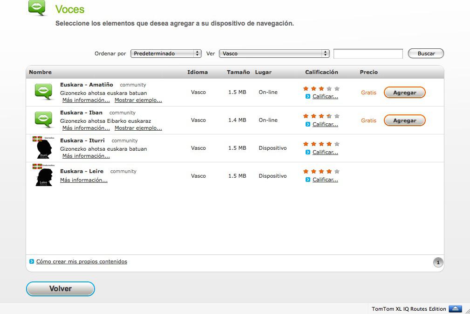Image resolution: width=470 pixels, height=314 pixels.
Task: Add Euskara - Amatiño with Agregar button
Action: point(404,93)
